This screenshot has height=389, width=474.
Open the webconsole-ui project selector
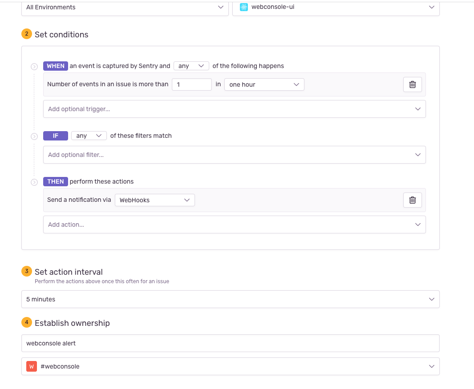[336, 7]
